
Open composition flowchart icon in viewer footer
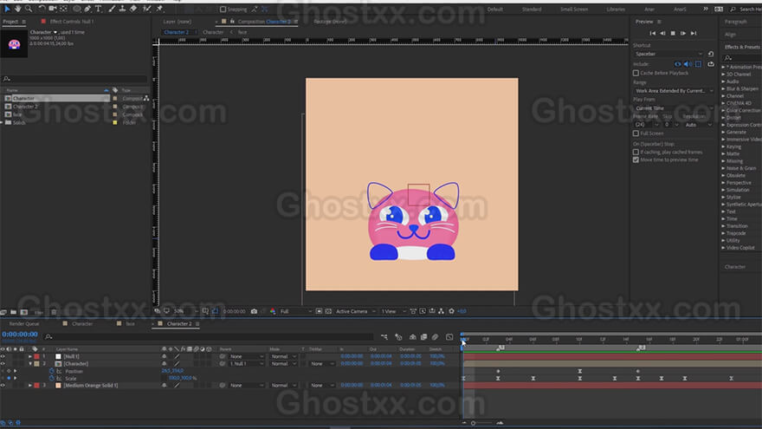coord(441,311)
